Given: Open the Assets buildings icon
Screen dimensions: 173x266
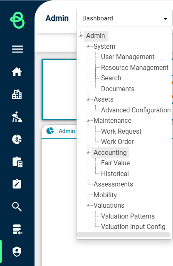Looking at the screenshot, I should coord(17,94).
